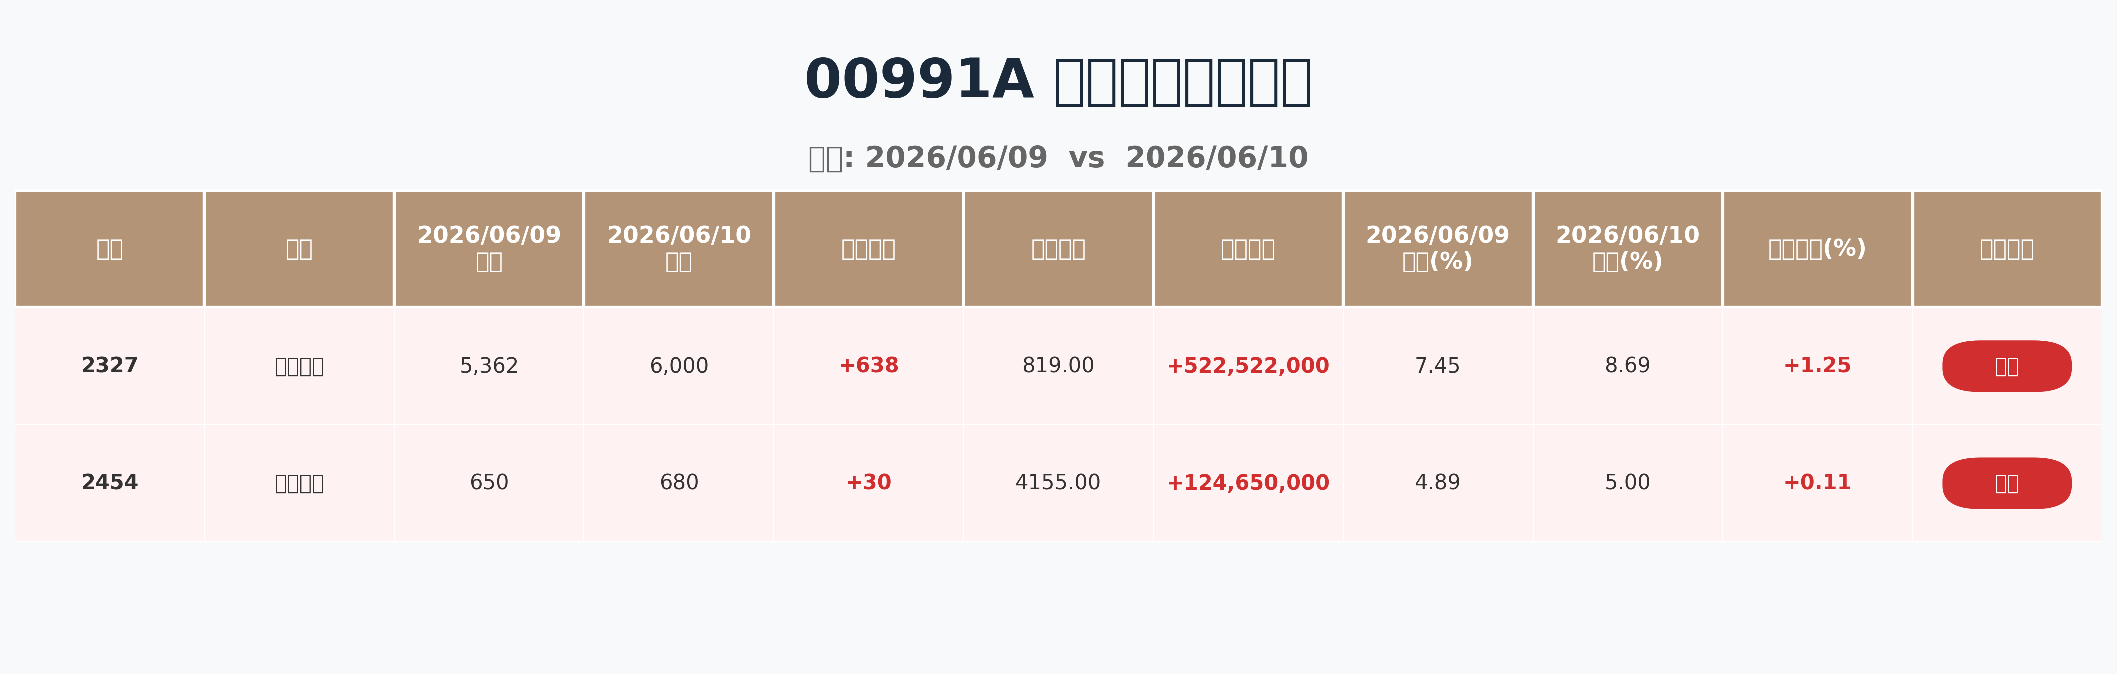The image size is (2117, 674).
Task: Click the red +638 change value
Action: pyautogui.click(x=869, y=365)
